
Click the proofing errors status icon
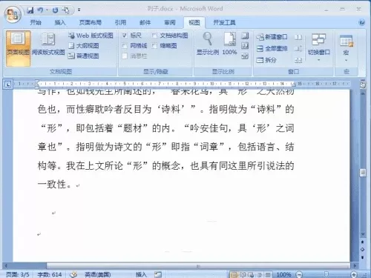pos(73,274)
